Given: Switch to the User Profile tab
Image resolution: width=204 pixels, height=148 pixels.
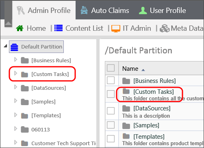Looking at the screenshot, I should pyautogui.click(x=162, y=11).
